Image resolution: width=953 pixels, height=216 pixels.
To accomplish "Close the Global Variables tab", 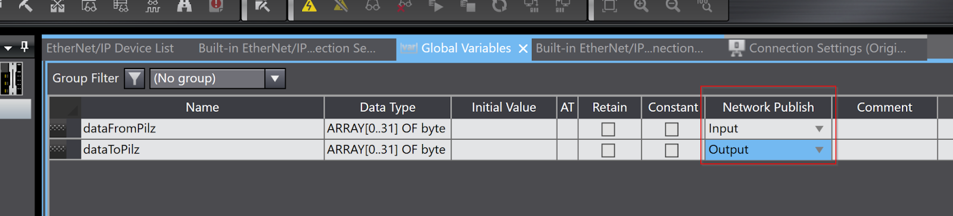I will pos(523,49).
